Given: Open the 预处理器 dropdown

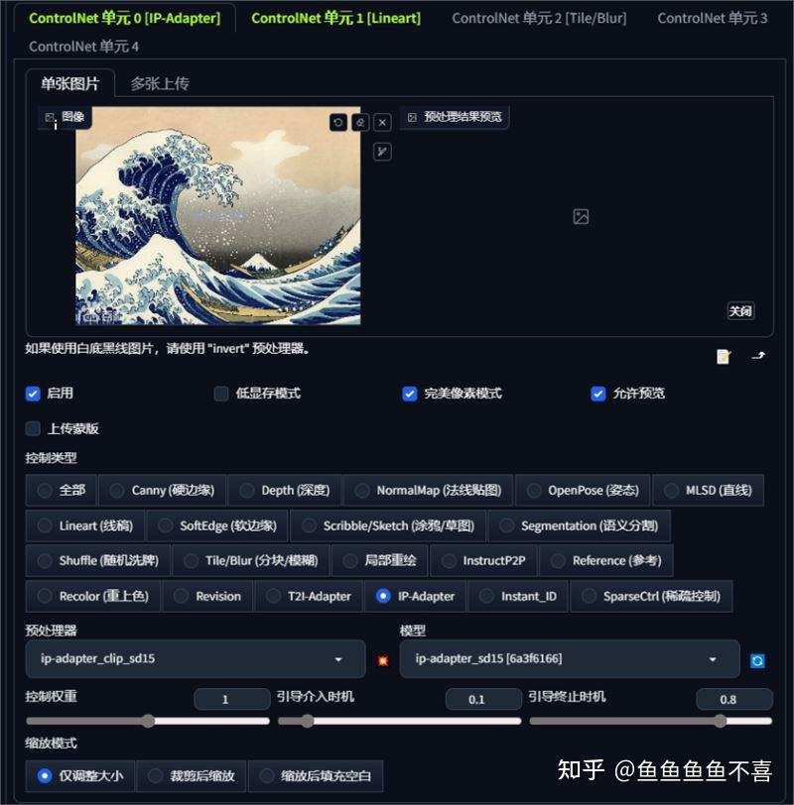Looking at the screenshot, I should click(195, 658).
